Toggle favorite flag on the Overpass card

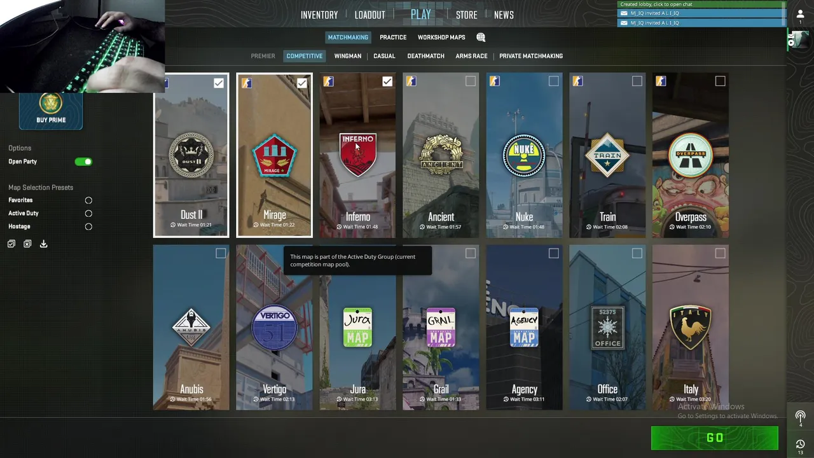point(661,81)
